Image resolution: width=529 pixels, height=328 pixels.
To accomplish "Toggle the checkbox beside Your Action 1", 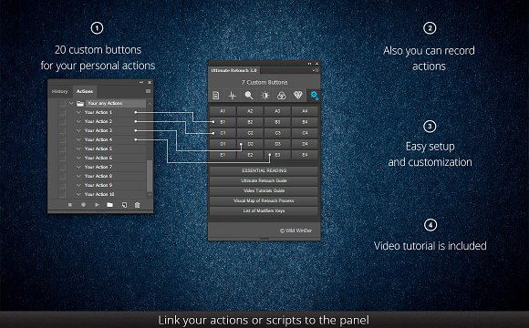I will pos(62,112).
